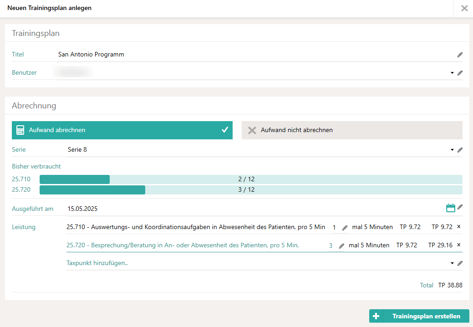Open the Serie 8 dropdown arrow
Viewport: 473px width, 327px height.
[452, 150]
